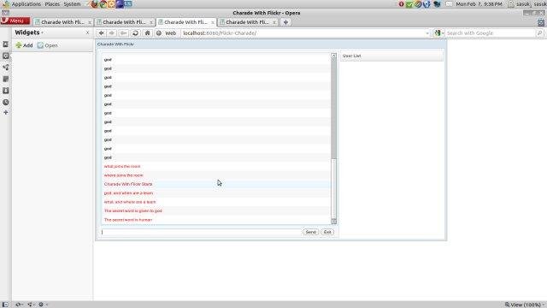Screen dimensions: 547x308
Task: Open the closed tabs trash icon
Action: tap(541, 22)
